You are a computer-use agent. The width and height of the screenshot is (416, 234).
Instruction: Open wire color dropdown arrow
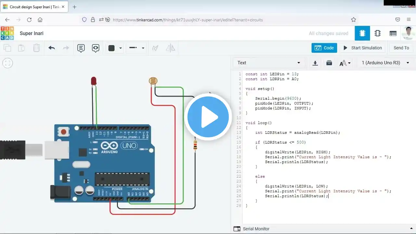(x=121, y=48)
